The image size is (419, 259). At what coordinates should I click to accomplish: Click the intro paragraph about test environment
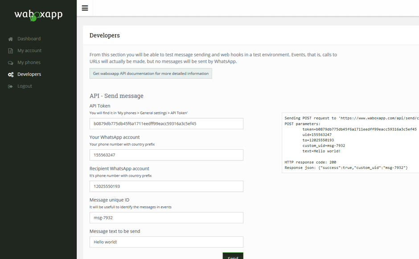click(x=213, y=58)
